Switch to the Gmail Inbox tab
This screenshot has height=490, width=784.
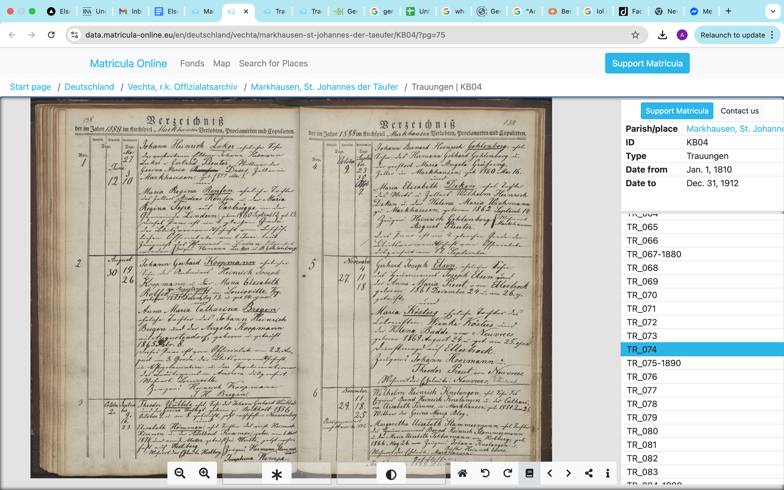pyautogui.click(x=131, y=11)
